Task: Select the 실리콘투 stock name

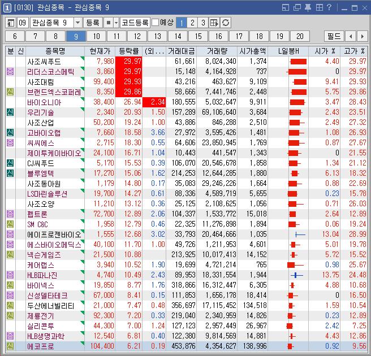Action: click(x=41, y=326)
